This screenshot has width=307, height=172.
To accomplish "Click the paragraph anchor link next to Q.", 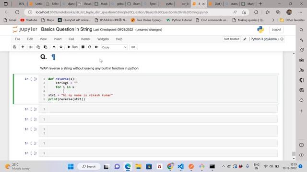I will point(53,57).
